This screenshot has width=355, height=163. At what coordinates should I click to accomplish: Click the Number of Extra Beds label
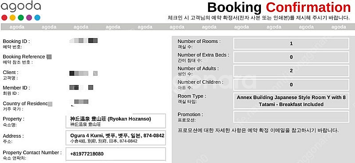coord(203,55)
